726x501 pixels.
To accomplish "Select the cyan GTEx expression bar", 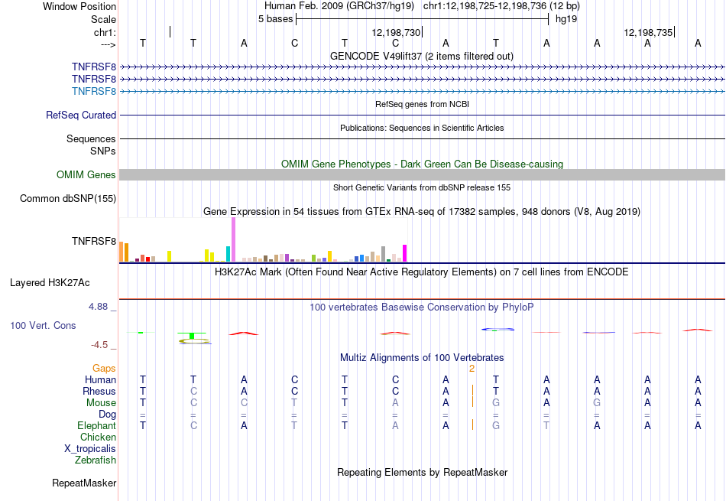I will (228, 254).
